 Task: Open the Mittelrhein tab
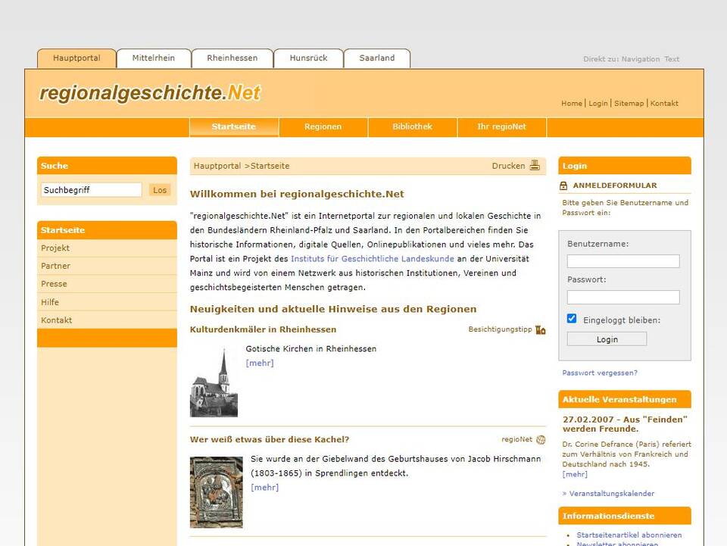(x=154, y=58)
